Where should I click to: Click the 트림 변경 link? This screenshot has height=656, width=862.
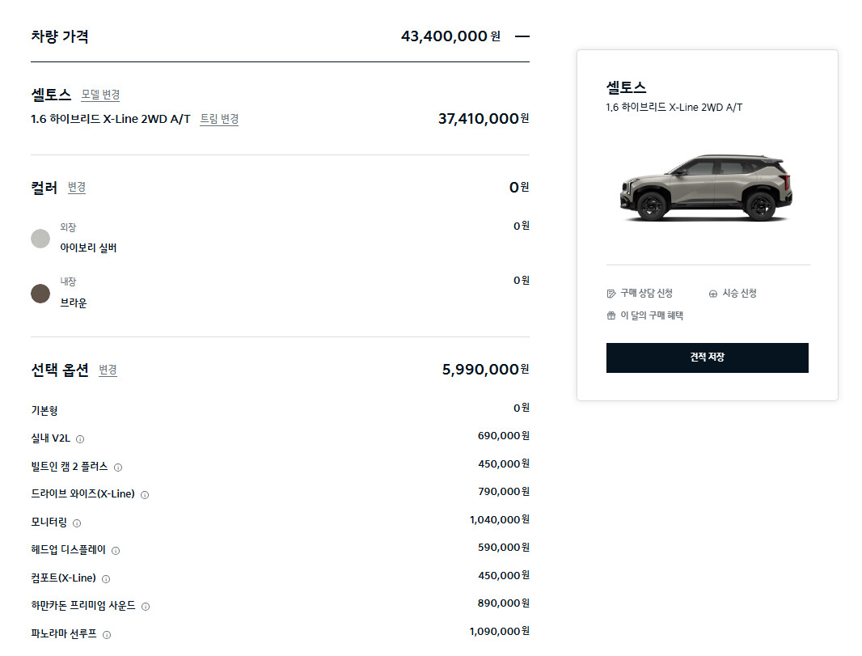click(x=219, y=119)
